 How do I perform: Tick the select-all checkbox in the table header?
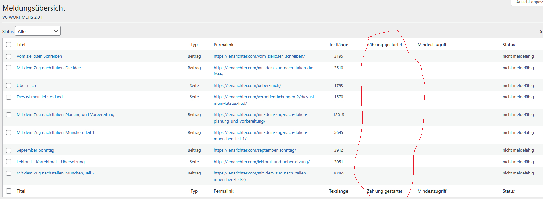click(9, 45)
